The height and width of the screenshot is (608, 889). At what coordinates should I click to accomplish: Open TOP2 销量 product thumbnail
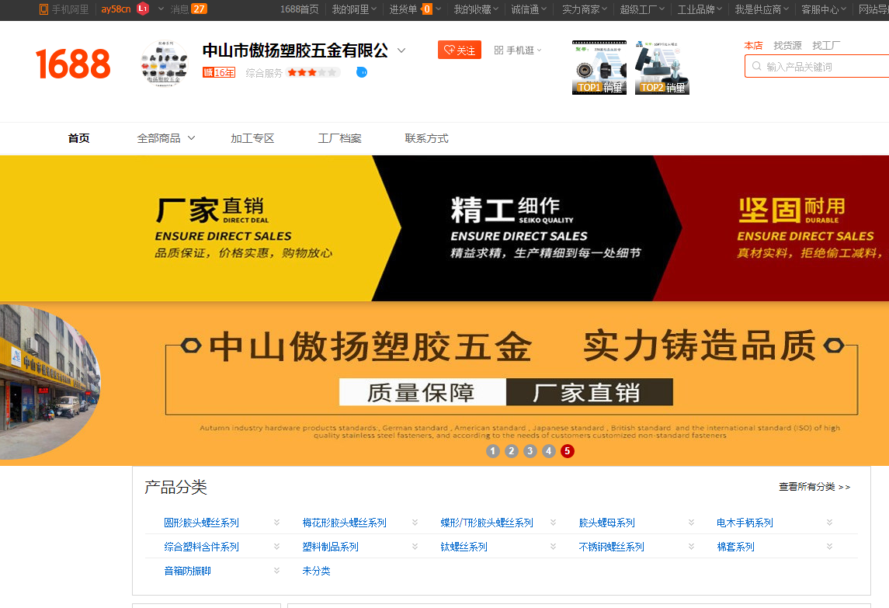coord(662,68)
